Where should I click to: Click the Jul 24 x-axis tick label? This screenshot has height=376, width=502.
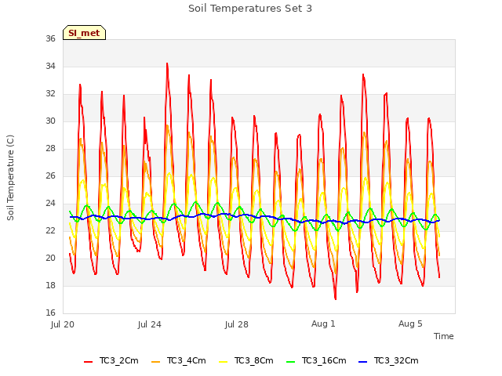pos(150,324)
